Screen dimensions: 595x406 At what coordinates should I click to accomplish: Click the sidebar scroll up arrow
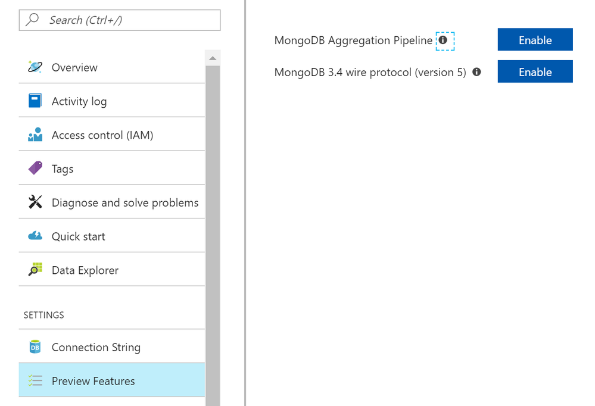(213, 58)
